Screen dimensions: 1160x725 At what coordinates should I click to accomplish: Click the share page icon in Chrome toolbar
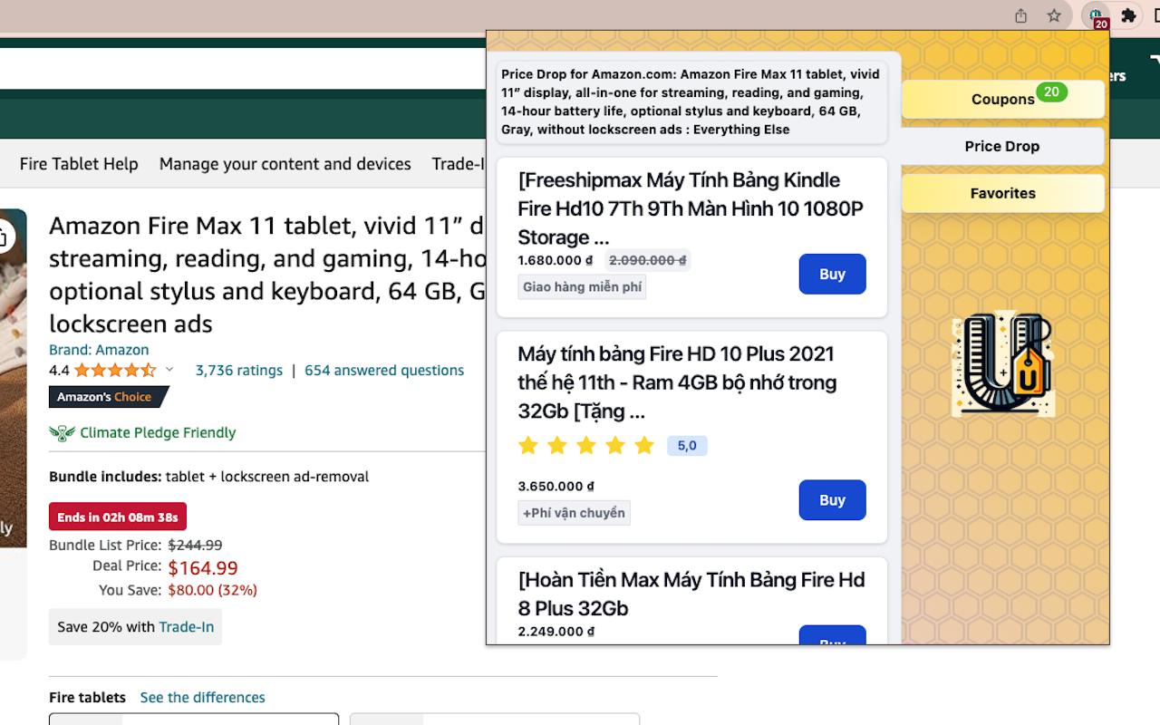[1021, 15]
